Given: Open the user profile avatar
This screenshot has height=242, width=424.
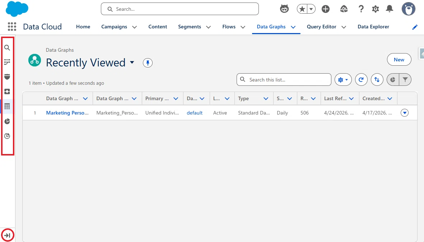Looking at the screenshot, I should click(408, 9).
